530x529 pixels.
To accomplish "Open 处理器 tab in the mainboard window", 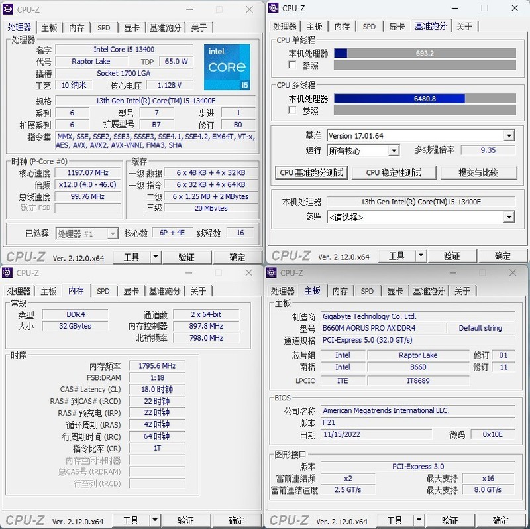I will (283, 291).
